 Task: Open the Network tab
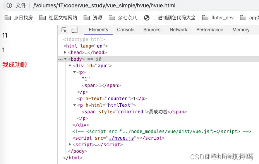pyautogui.click(x=178, y=30)
